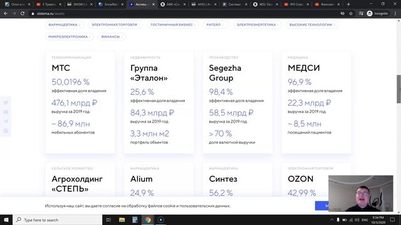The height and width of the screenshot is (225, 401).
Task: Accept cookies with the blue button
Action: [322, 206]
